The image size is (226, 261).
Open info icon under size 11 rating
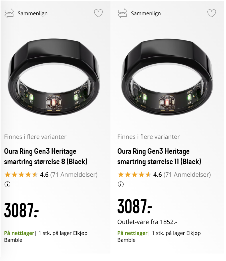(121, 184)
